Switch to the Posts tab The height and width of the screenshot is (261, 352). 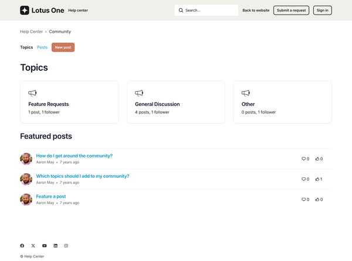point(42,47)
